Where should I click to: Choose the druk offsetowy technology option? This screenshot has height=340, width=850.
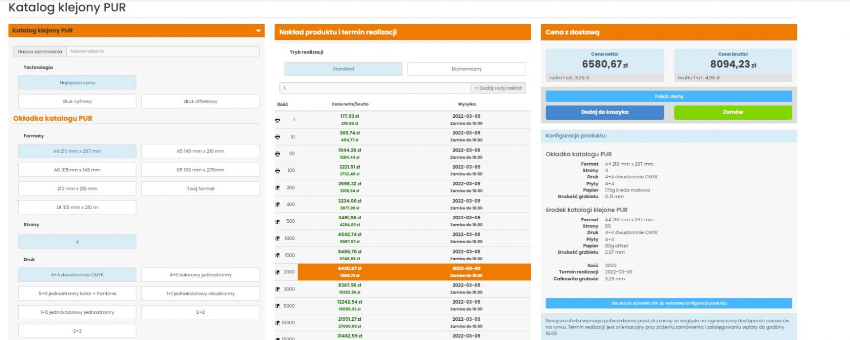(200, 102)
